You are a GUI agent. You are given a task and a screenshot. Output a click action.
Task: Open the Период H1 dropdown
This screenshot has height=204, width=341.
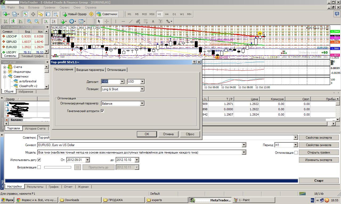coord(295,145)
